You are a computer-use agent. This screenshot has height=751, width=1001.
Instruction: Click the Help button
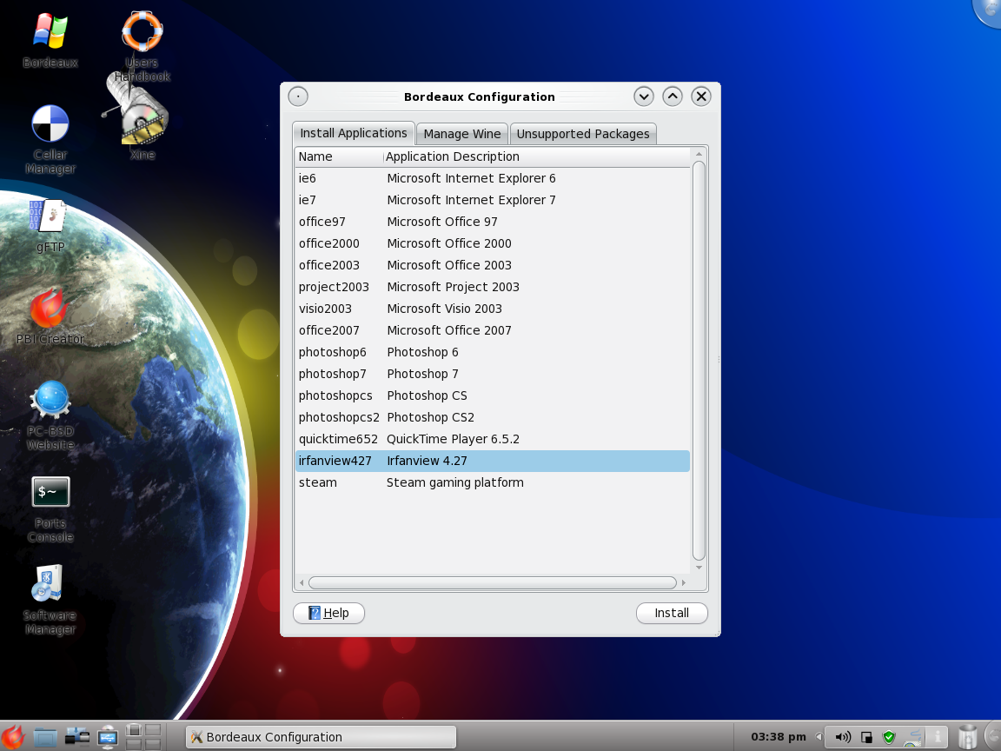click(328, 613)
